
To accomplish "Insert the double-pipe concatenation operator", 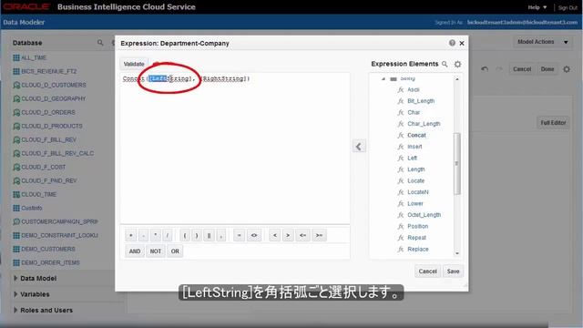I will [209, 235].
